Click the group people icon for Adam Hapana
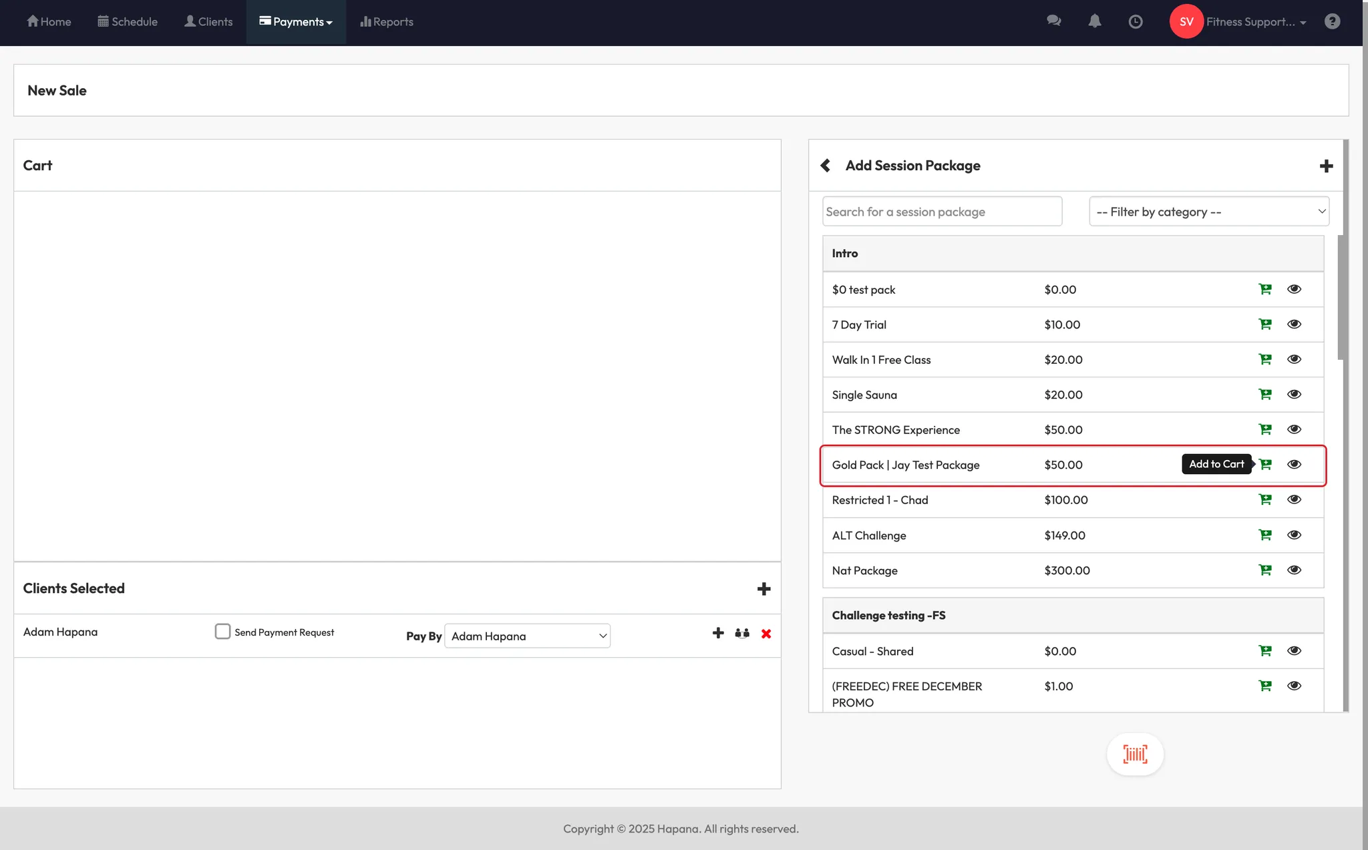This screenshot has height=850, width=1368. click(x=742, y=634)
